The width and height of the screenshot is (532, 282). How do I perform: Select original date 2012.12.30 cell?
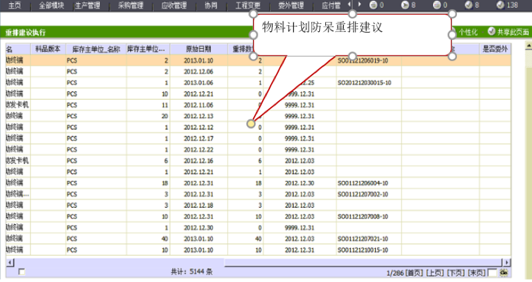tap(199, 228)
